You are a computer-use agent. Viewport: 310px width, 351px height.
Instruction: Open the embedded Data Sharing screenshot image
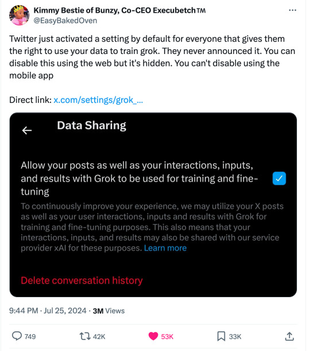[x=153, y=205]
